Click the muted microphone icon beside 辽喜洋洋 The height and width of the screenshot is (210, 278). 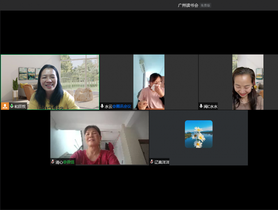[x=152, y=162]
